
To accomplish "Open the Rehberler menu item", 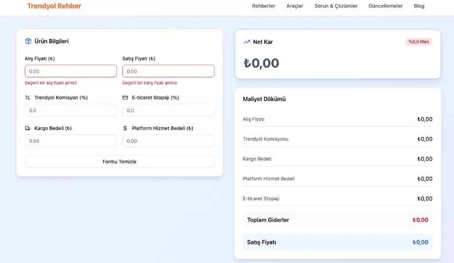I will pos(263,6).
